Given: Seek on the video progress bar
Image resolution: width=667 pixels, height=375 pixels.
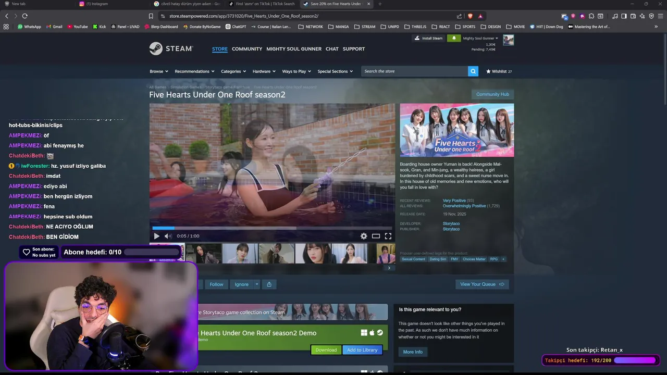Looking at the screenshot, I should pyautogui.click(x=273, y=228).
